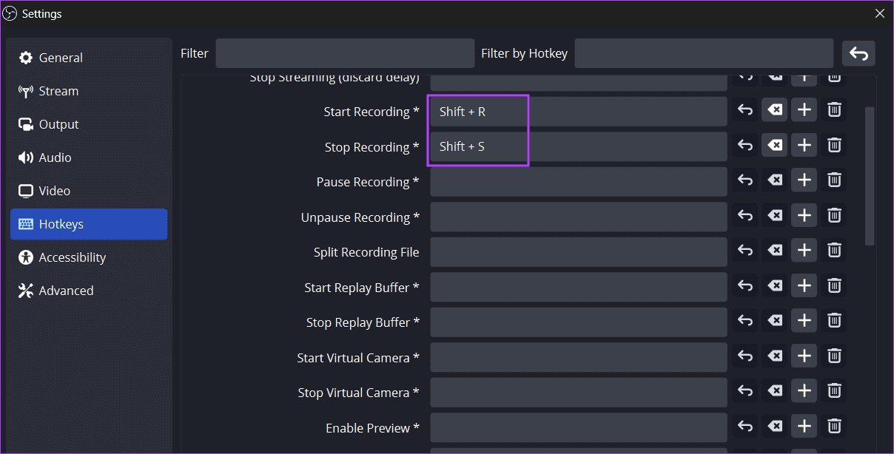
Task: Open the Stream settings page
Action: tap(58, 90)
